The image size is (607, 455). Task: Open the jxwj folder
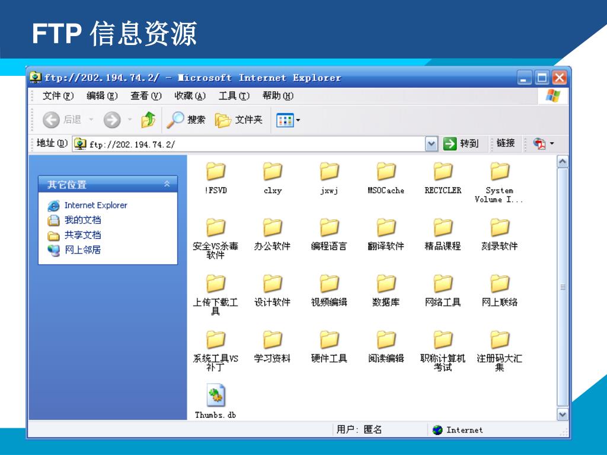pyautogui.click(x=330, y=178)
